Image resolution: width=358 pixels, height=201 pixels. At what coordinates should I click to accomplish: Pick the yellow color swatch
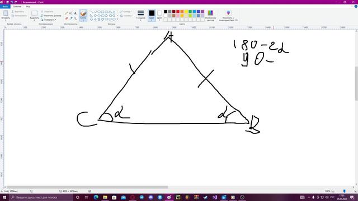pos(186,11)
